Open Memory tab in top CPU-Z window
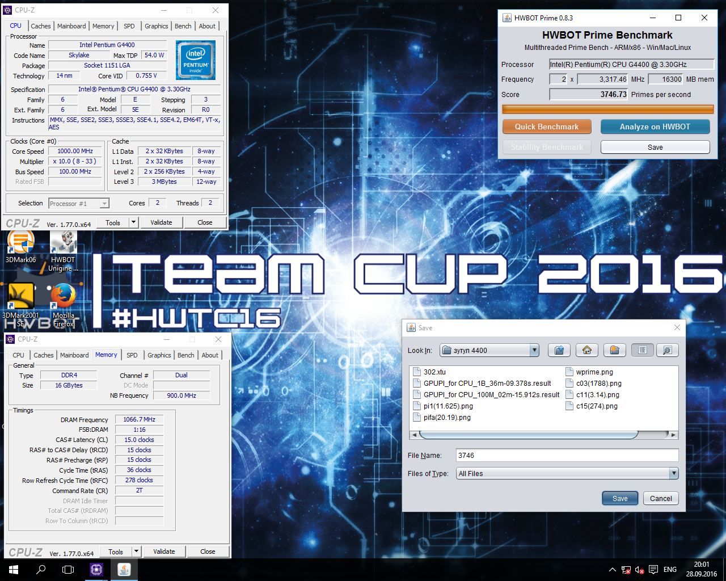 (103, 26)
